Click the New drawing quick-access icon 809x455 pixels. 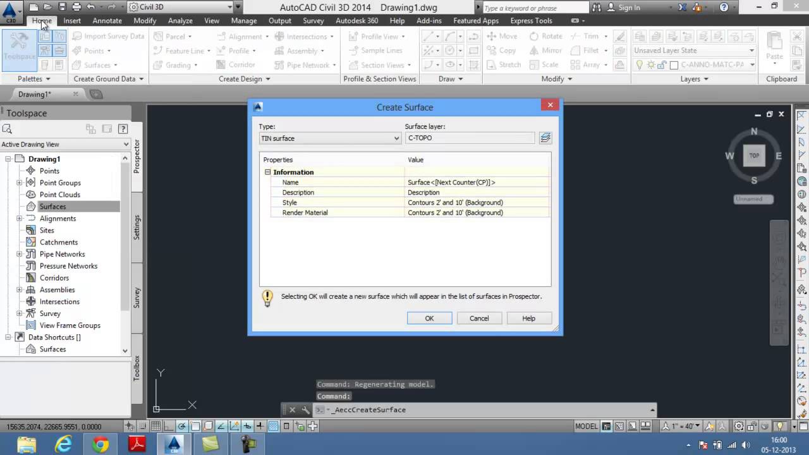[33, 8]
